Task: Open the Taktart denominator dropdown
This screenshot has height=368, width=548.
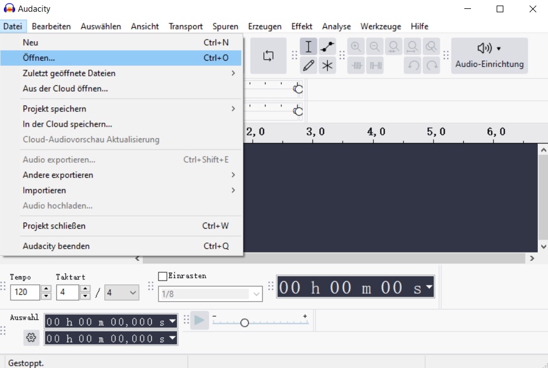Action: [x=122, y=293]
